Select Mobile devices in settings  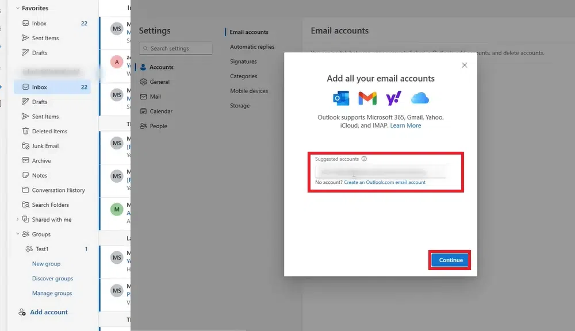click(248, 91)
